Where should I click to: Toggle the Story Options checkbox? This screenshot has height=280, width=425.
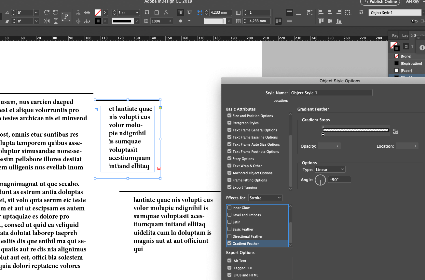(x=229, y=159)
